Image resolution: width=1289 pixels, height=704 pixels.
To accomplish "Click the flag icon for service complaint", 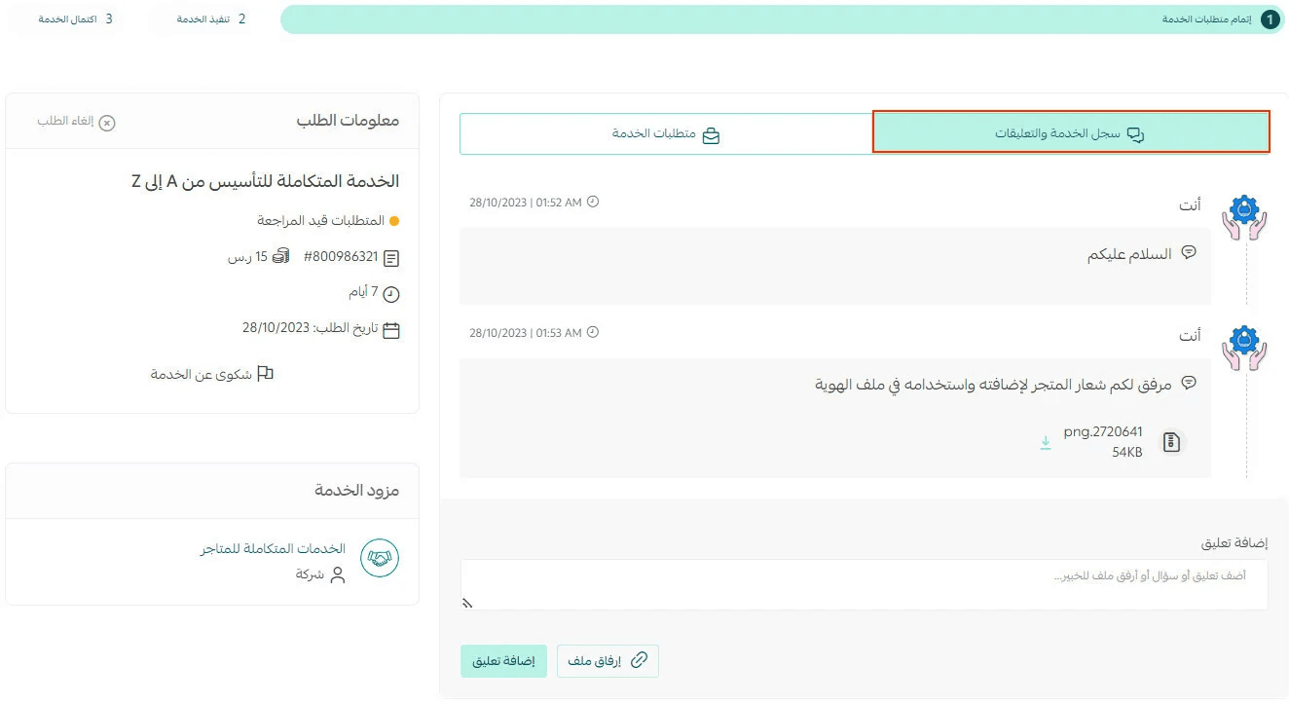I will [265, 374].
